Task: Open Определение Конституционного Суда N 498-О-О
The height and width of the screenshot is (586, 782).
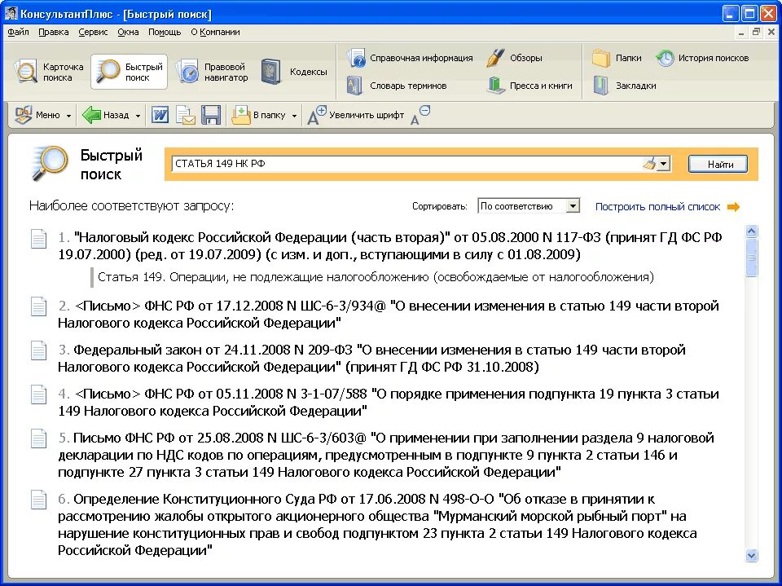Action: click(377, 525)
